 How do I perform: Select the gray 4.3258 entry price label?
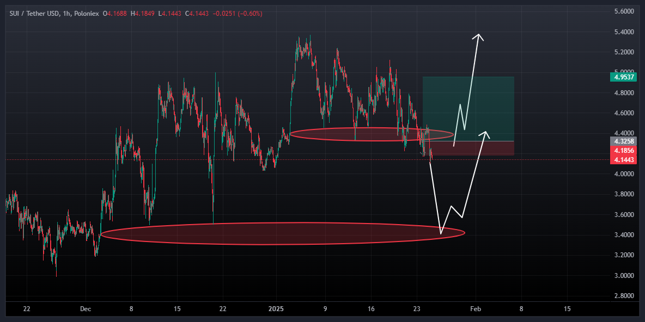pyautogui.click(x=624, y=141)
